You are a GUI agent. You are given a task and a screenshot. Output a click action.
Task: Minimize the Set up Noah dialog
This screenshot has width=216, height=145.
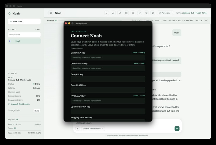[x=69, y=23]
